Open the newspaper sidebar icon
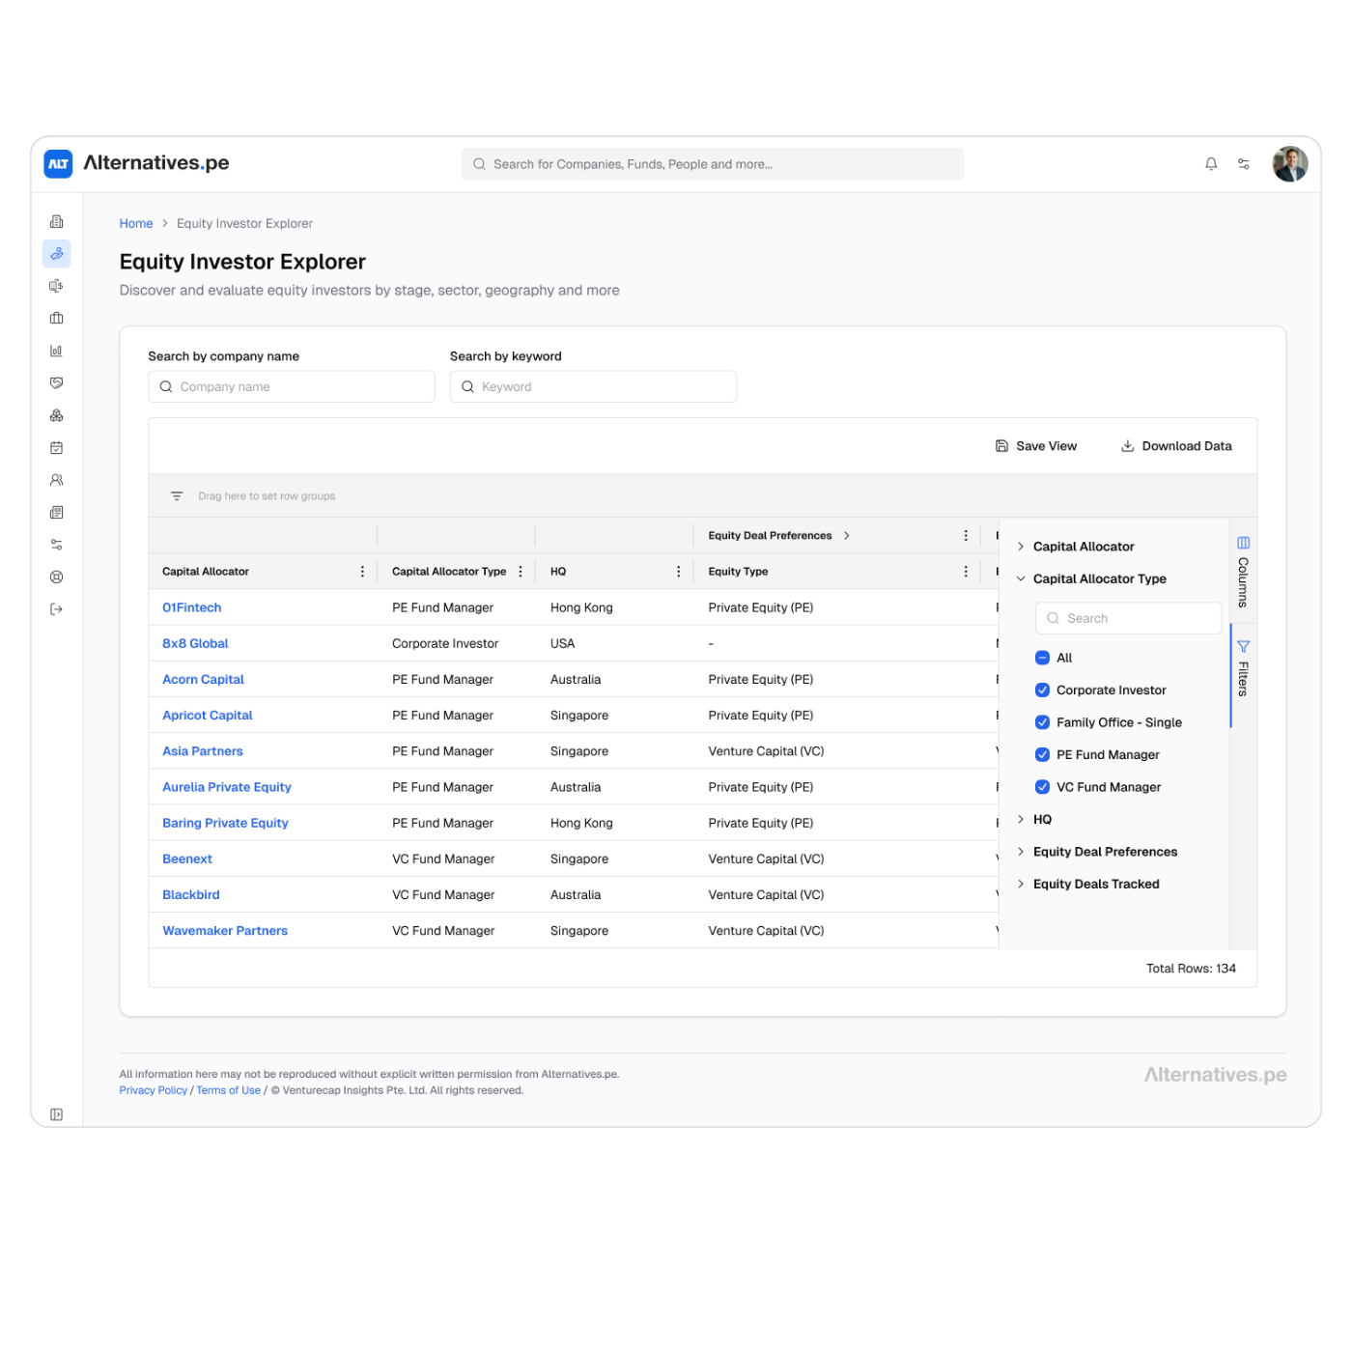 click(57, 512)
